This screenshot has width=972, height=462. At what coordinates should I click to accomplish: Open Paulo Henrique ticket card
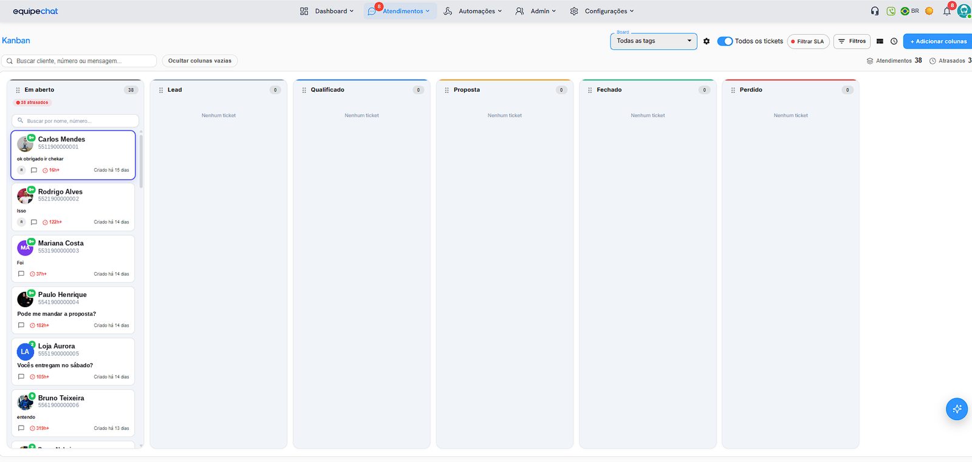(x=73, y=310)
